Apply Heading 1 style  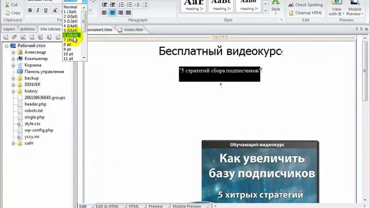tap(194, 6)
